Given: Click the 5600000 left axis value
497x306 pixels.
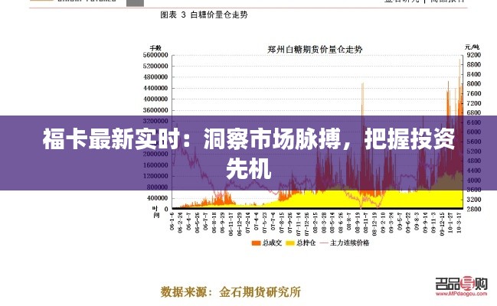Looking at the screenshot, I should (155, 55).
